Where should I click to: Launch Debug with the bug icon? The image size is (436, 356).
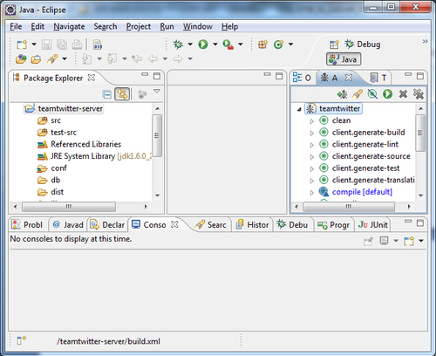[178, 44]
